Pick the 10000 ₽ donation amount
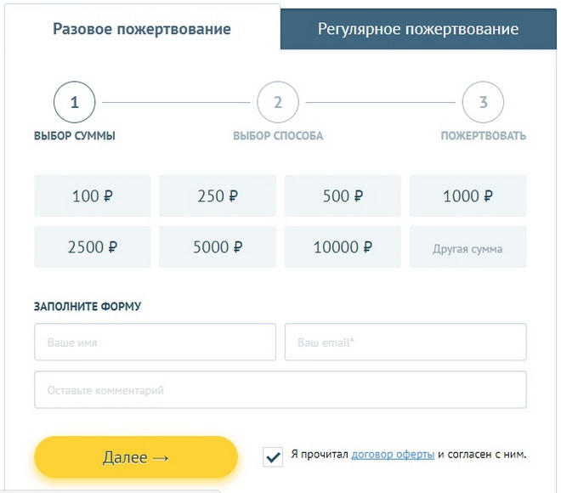561x493 pixels. [343, 247]
